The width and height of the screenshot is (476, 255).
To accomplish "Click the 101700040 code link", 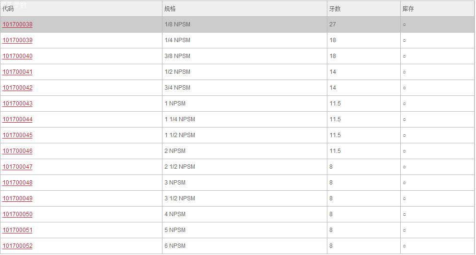I will (18, 56).
